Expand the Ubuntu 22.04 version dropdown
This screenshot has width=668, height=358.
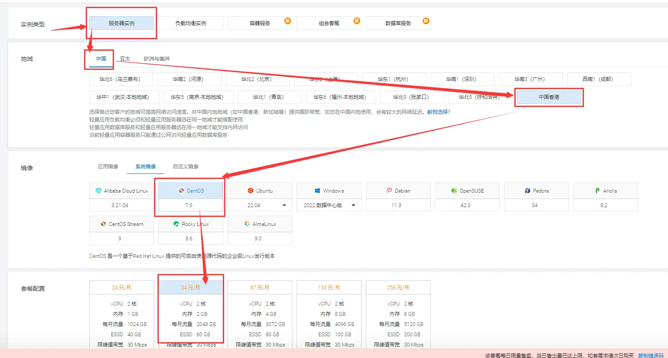[260, 205]
